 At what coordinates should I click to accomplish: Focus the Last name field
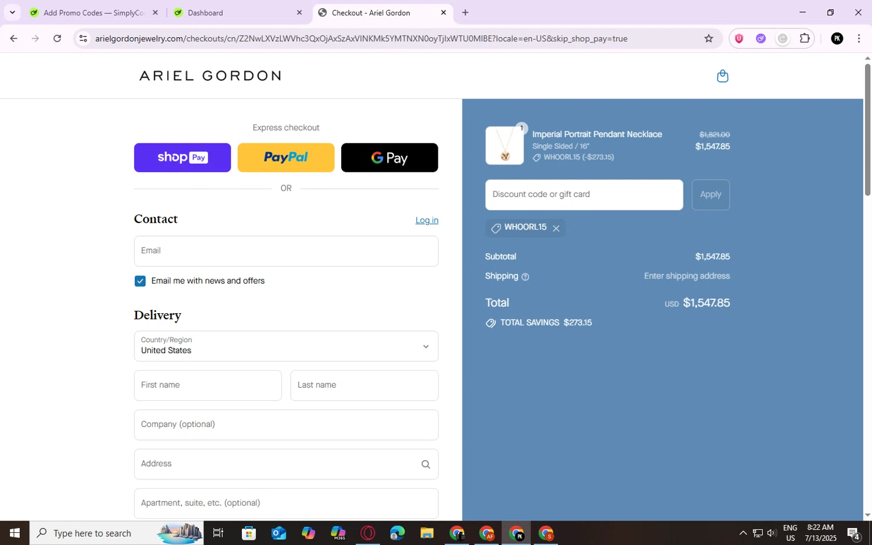tap(364, 385)
